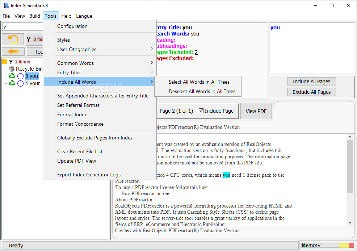357x251 pixels.
Task: Choose Deselect All Words in All Trees
Action: point(198,91)
